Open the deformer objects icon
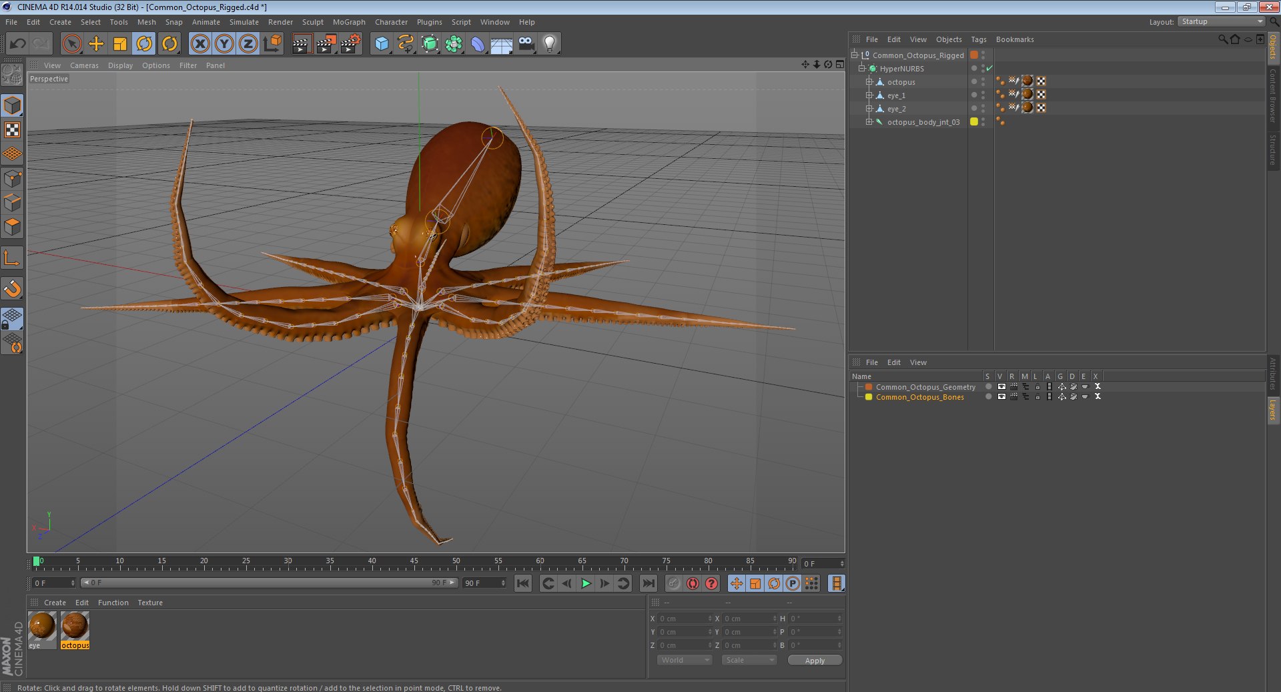 coord(478,44)
